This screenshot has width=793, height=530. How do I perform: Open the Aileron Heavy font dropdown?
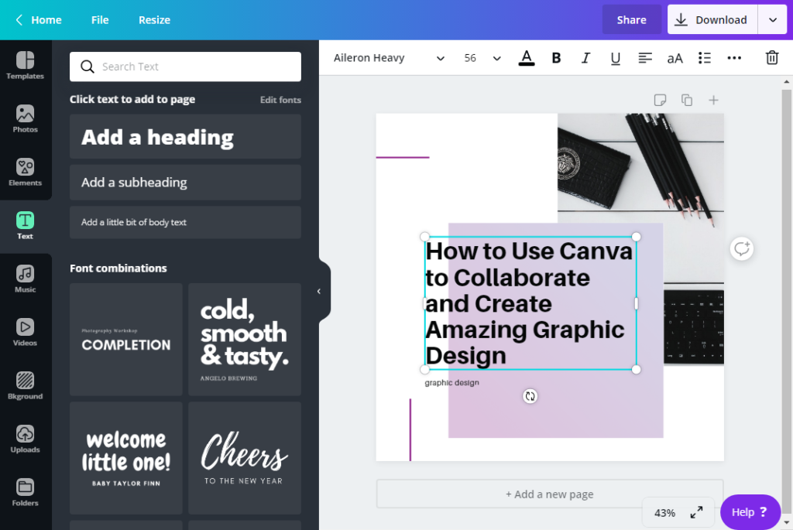pyautogui.click(x=387, y=57)
